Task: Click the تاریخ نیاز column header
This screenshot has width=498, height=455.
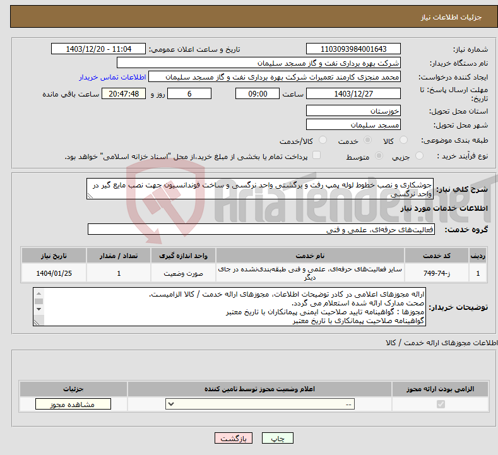Action: (54, 256)
